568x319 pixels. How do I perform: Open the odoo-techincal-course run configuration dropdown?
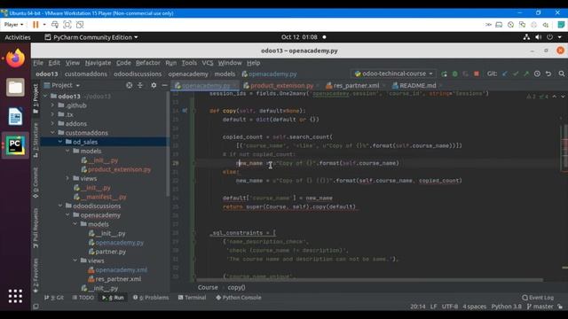tap(393, 74)
